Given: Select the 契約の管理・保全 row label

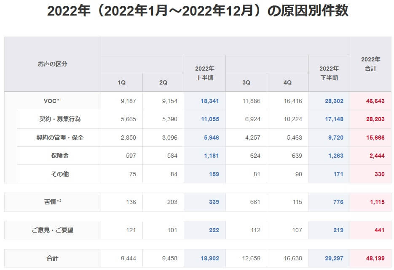Looking at the screenshot, I should click(60, 138).
